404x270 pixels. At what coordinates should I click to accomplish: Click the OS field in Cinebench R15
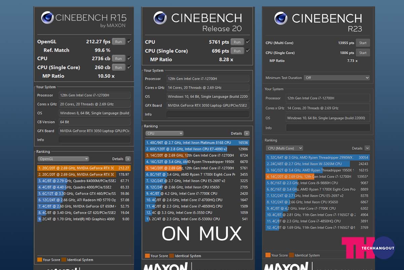point(94,113)
